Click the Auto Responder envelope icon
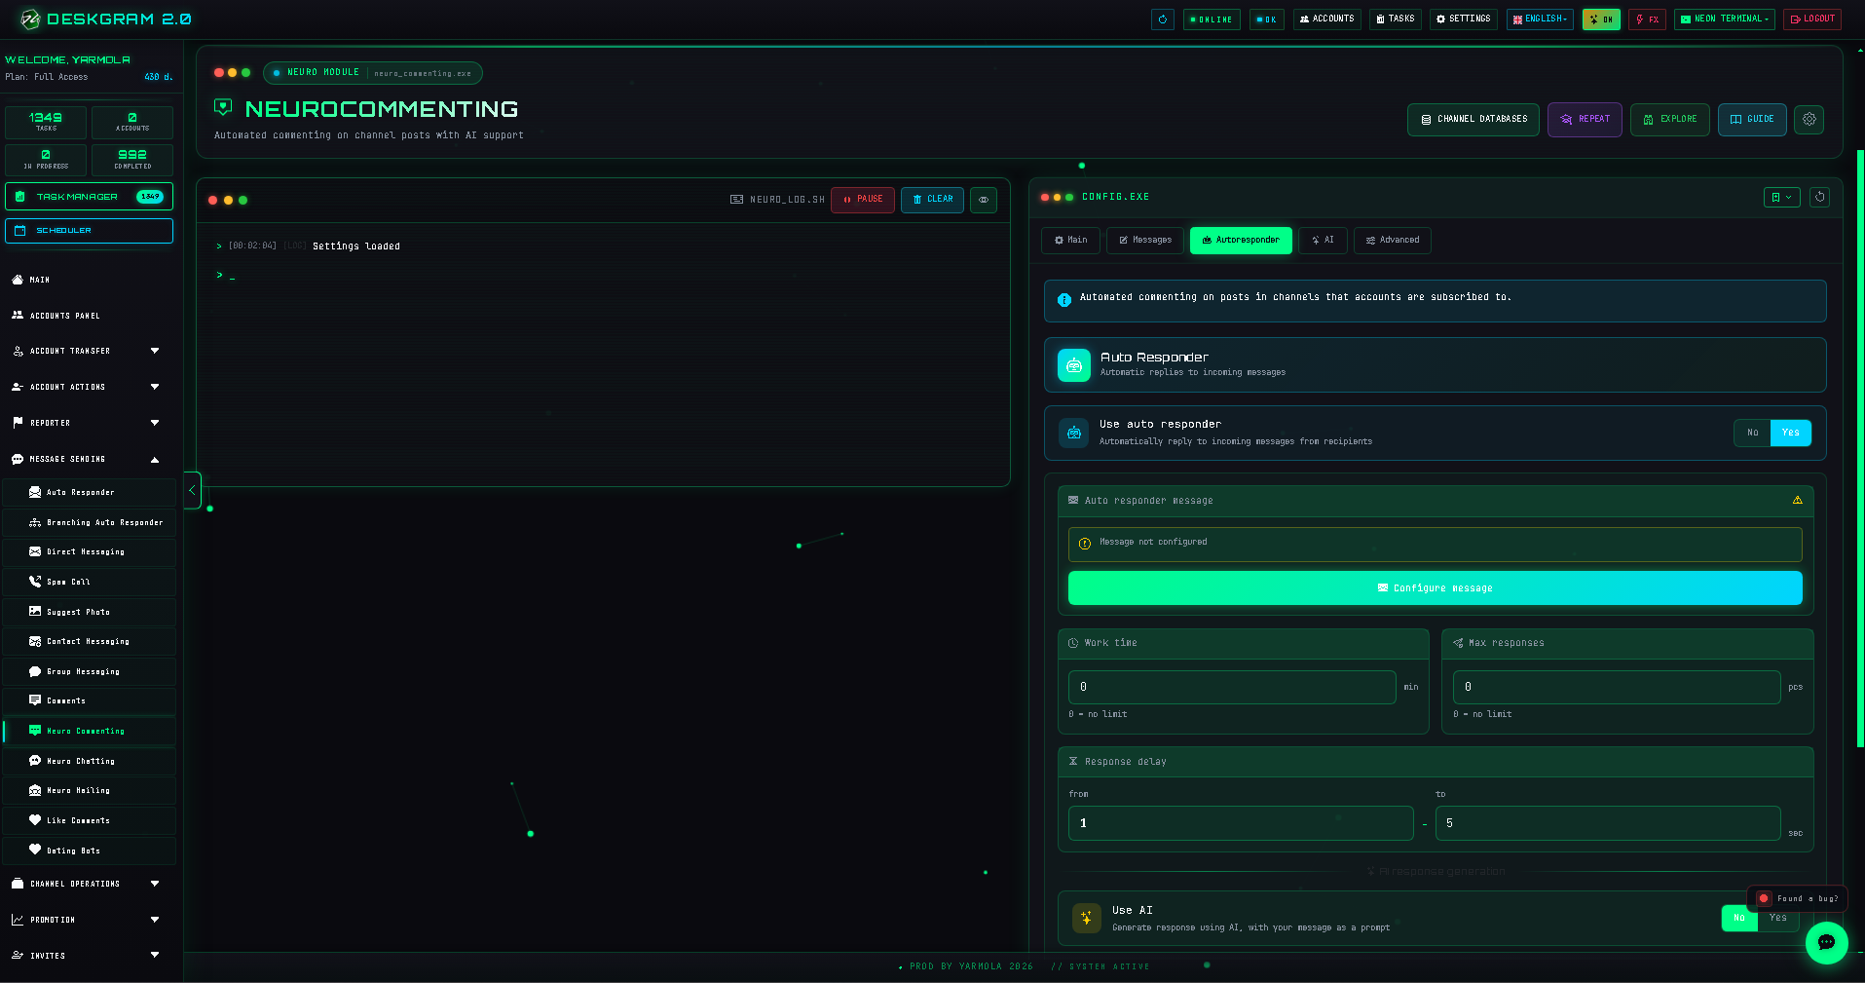The width and height of the screenshot is (1865, 983). point(35,492)
